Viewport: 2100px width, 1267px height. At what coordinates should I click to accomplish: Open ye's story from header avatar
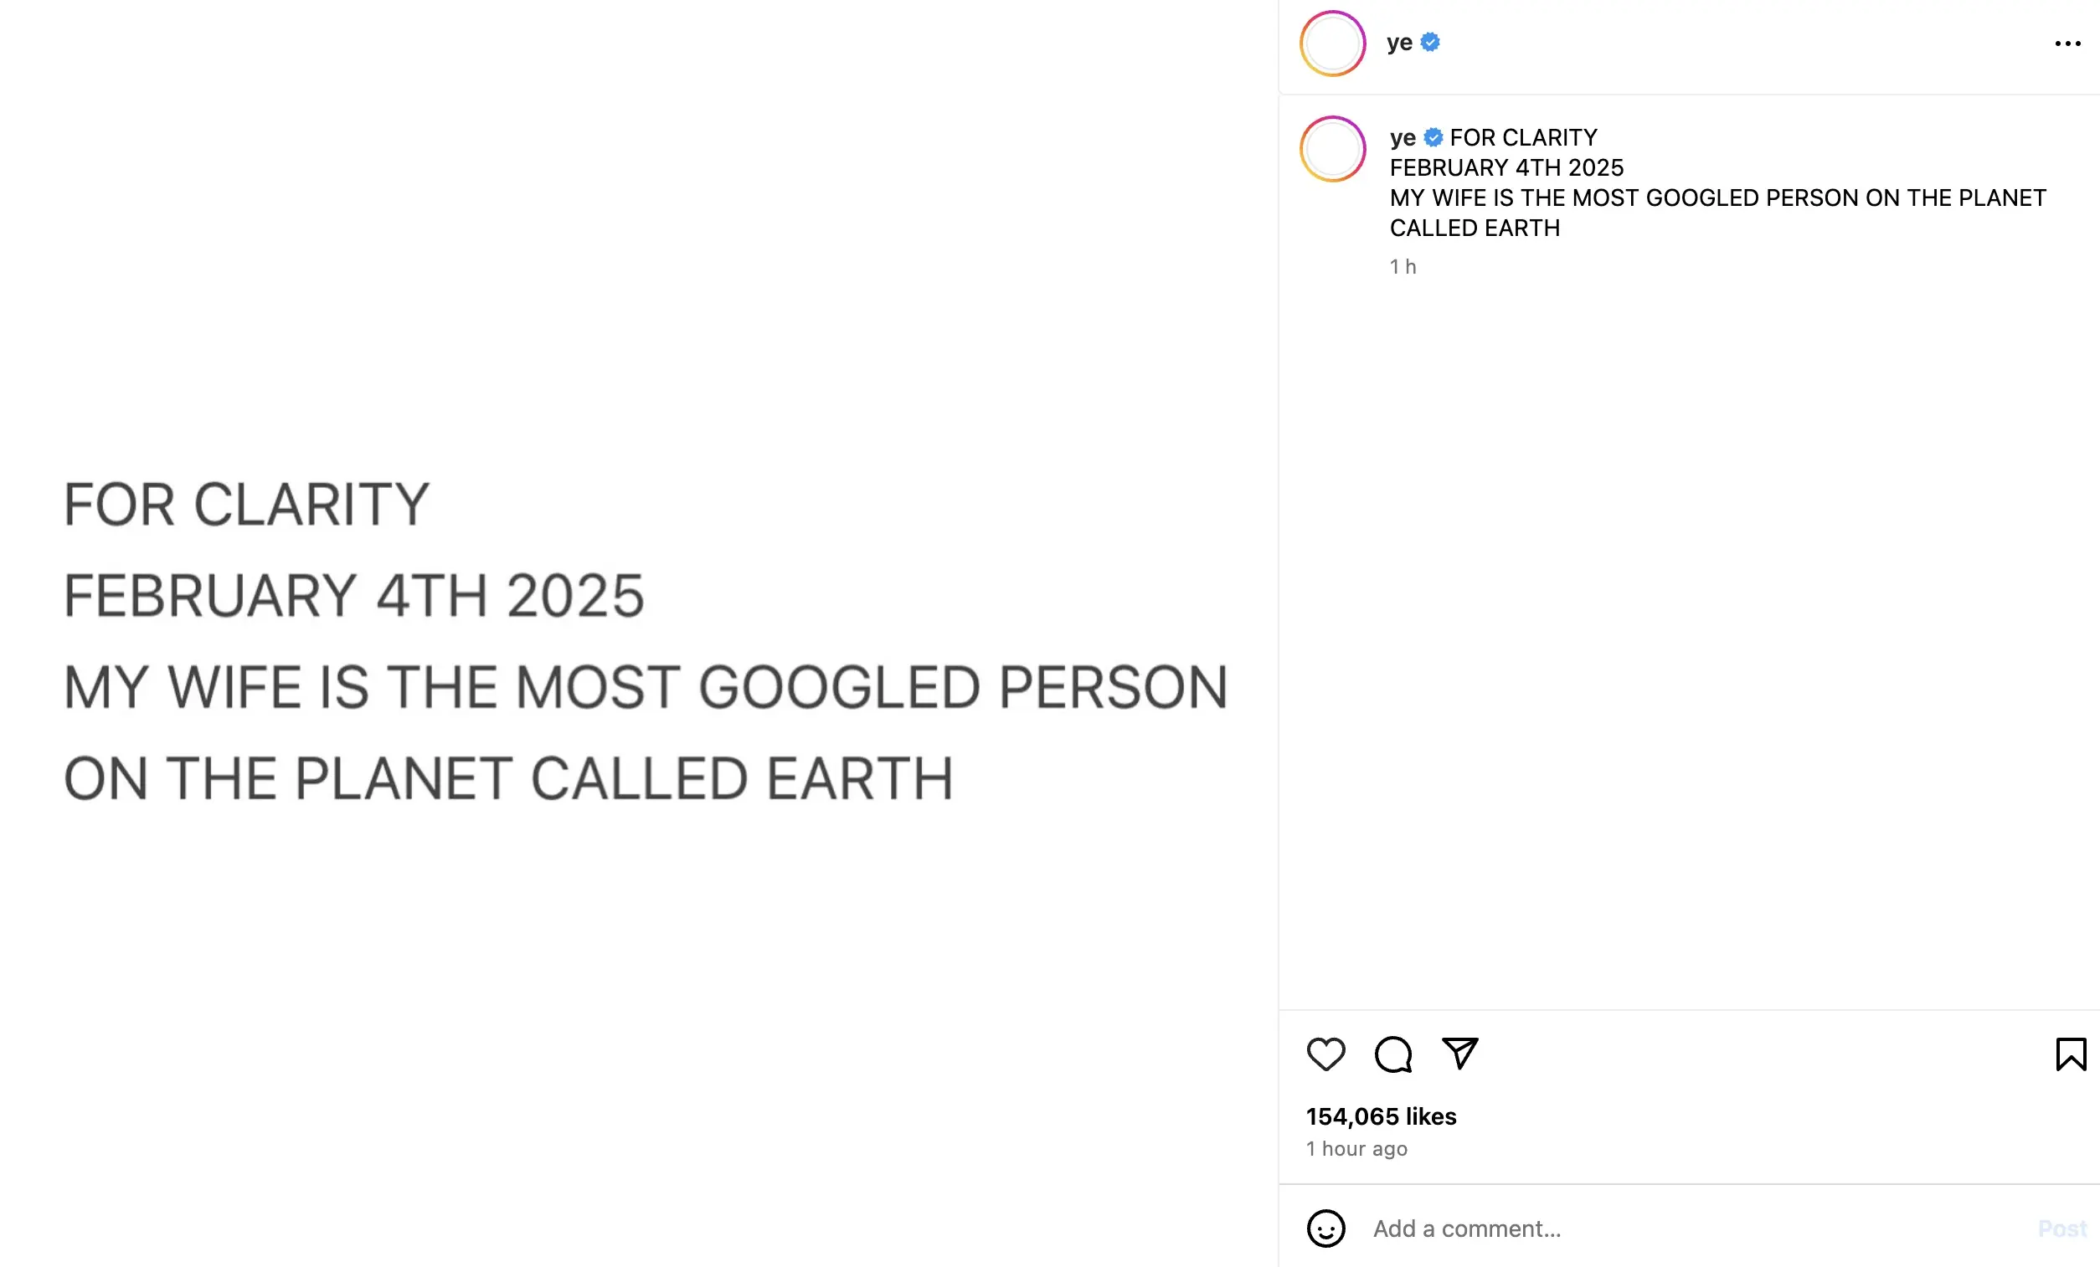1332,44
